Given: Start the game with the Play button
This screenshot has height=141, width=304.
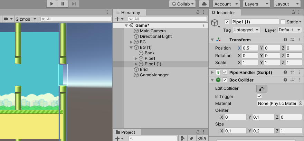Looking at the screenshot, I should (x=52, y=4).
